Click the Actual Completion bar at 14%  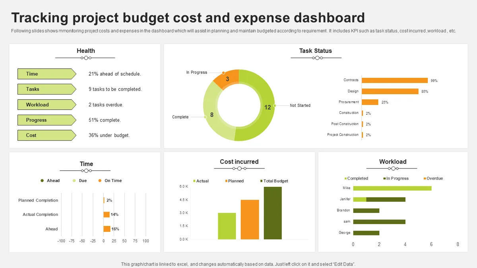107,214
